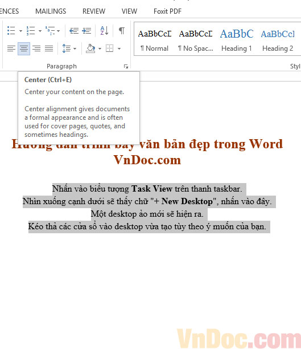This screenshot has width=301, height=349.
Task: Toggle Center alignment button
Action: click(24, 48)
